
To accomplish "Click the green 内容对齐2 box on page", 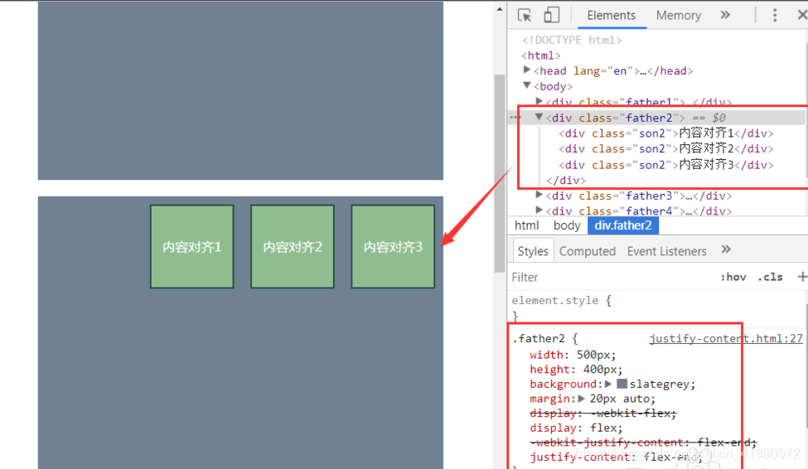I will (x=293, y=247).
